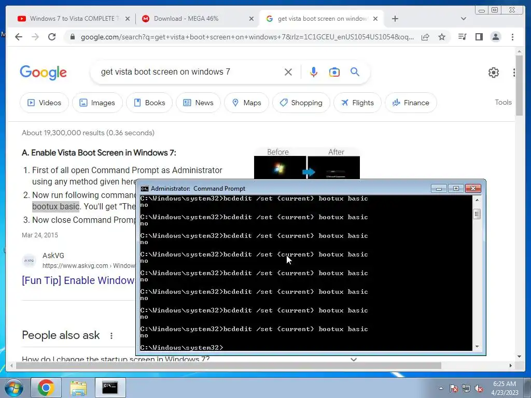Clear the Google search box text
Image resolution: width=531 pixels, height=398 pixels.
point(288,72)
